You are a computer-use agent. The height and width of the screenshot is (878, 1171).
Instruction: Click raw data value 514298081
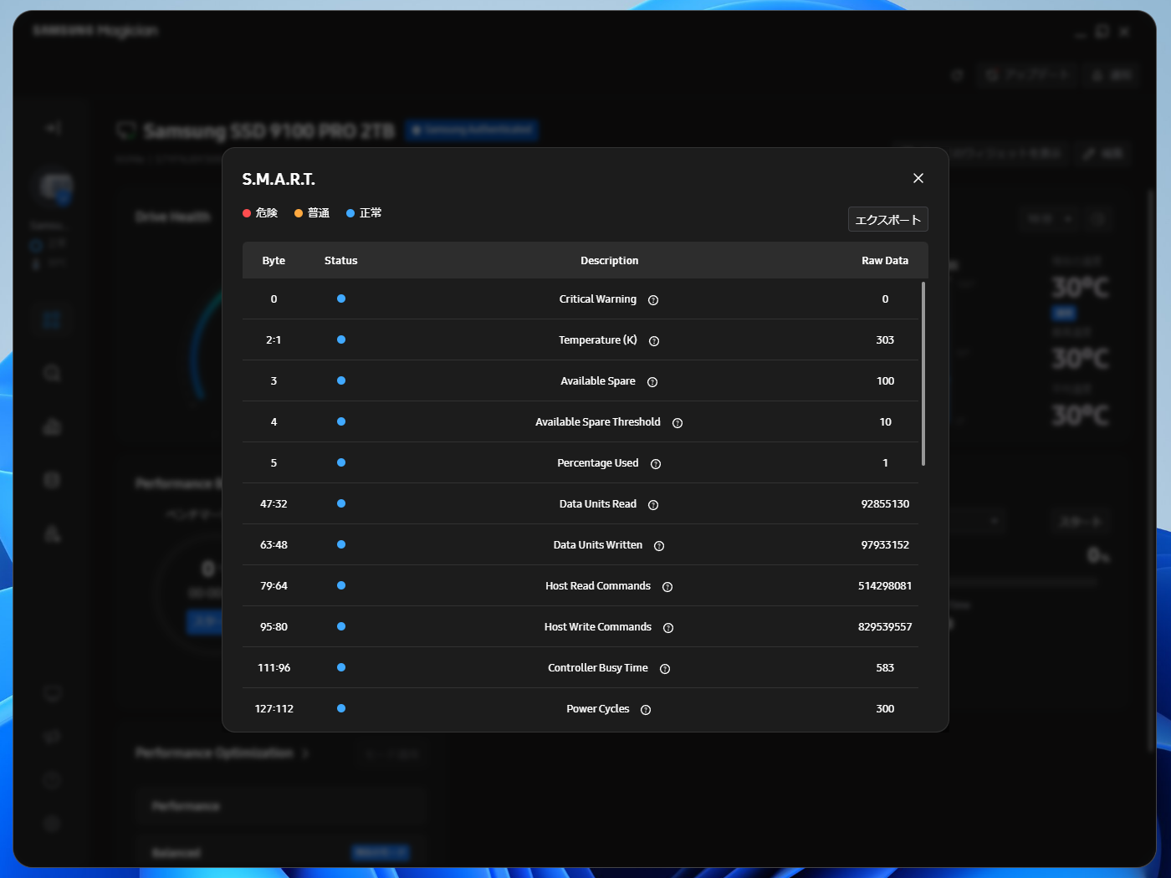point(885,586)
